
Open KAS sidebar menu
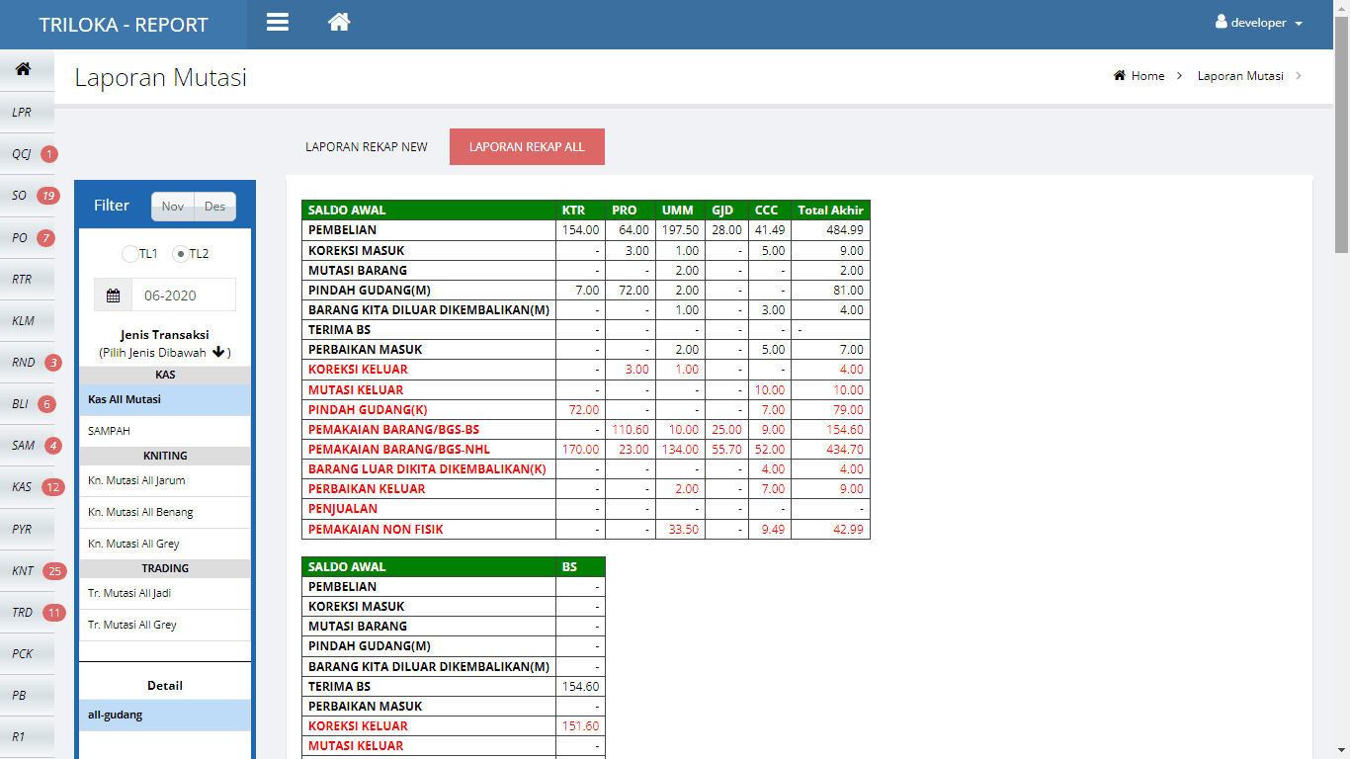[27, 487]
